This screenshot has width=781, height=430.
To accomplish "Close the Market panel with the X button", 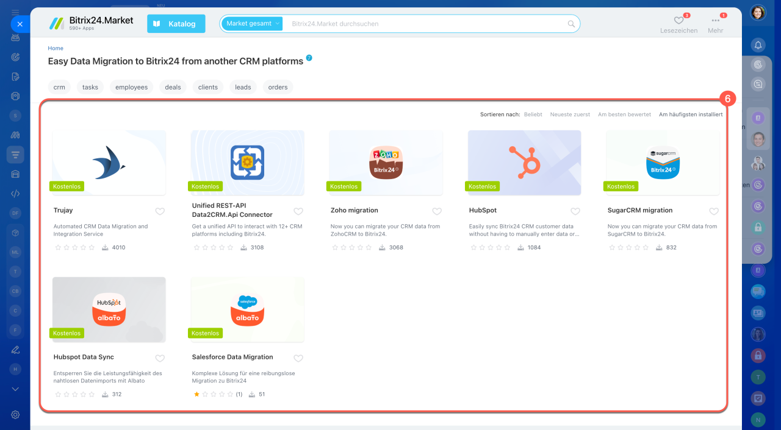I will pyautogui.click(x=20, y=24).
